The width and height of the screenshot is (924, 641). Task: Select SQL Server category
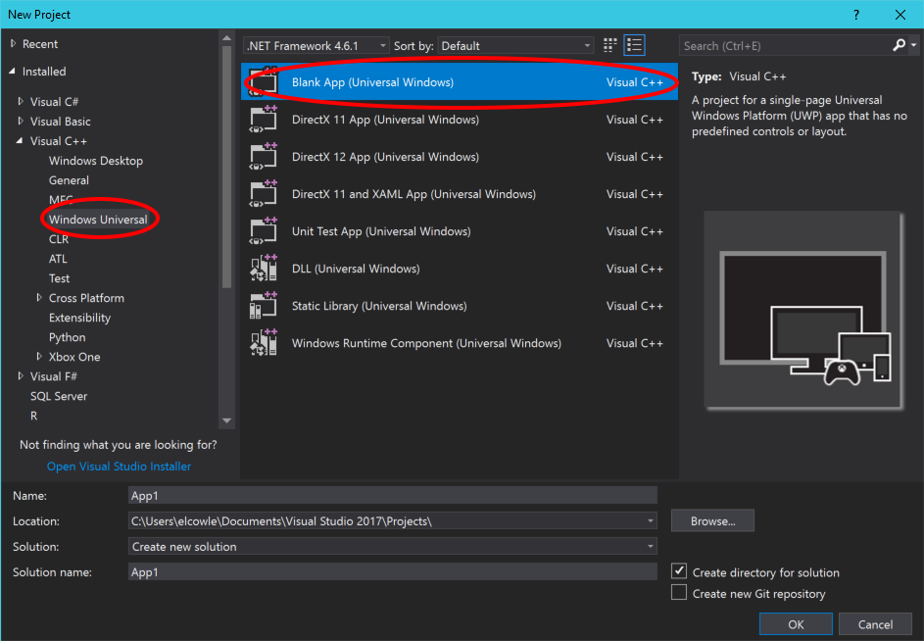[59, 396]
